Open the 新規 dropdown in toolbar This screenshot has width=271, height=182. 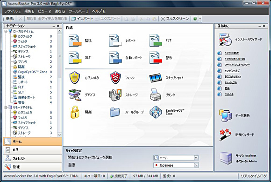tap(10, 19)
